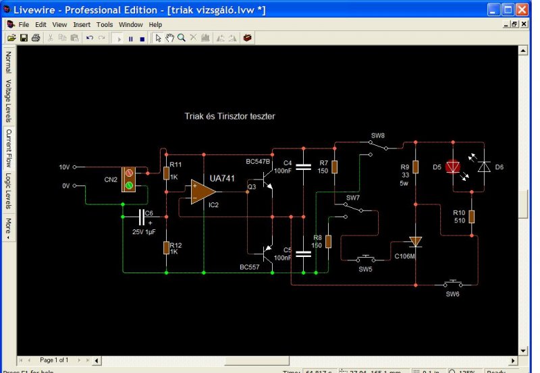The image size is (540, 373).
Task: Select resistor R7 150
Action: click(334, 167)
